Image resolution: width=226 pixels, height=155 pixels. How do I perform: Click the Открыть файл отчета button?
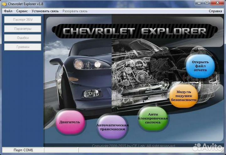[x=200, y=66]
